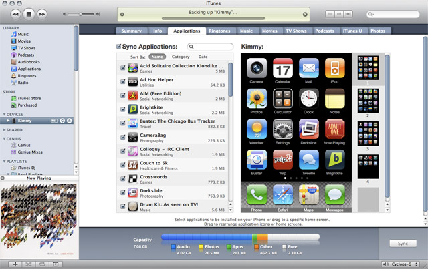Click the Sync button

403,244
